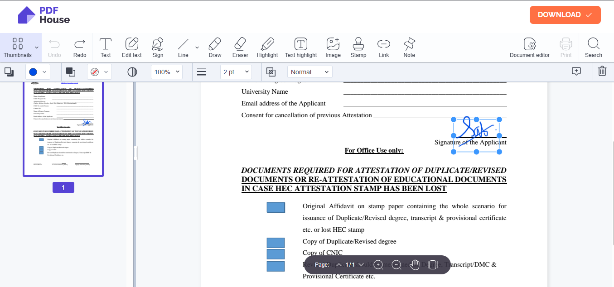Click the "1 / 1" page indicator
Image resolution: width=614 pixels, height=287 pixels.
coord(350,265)
